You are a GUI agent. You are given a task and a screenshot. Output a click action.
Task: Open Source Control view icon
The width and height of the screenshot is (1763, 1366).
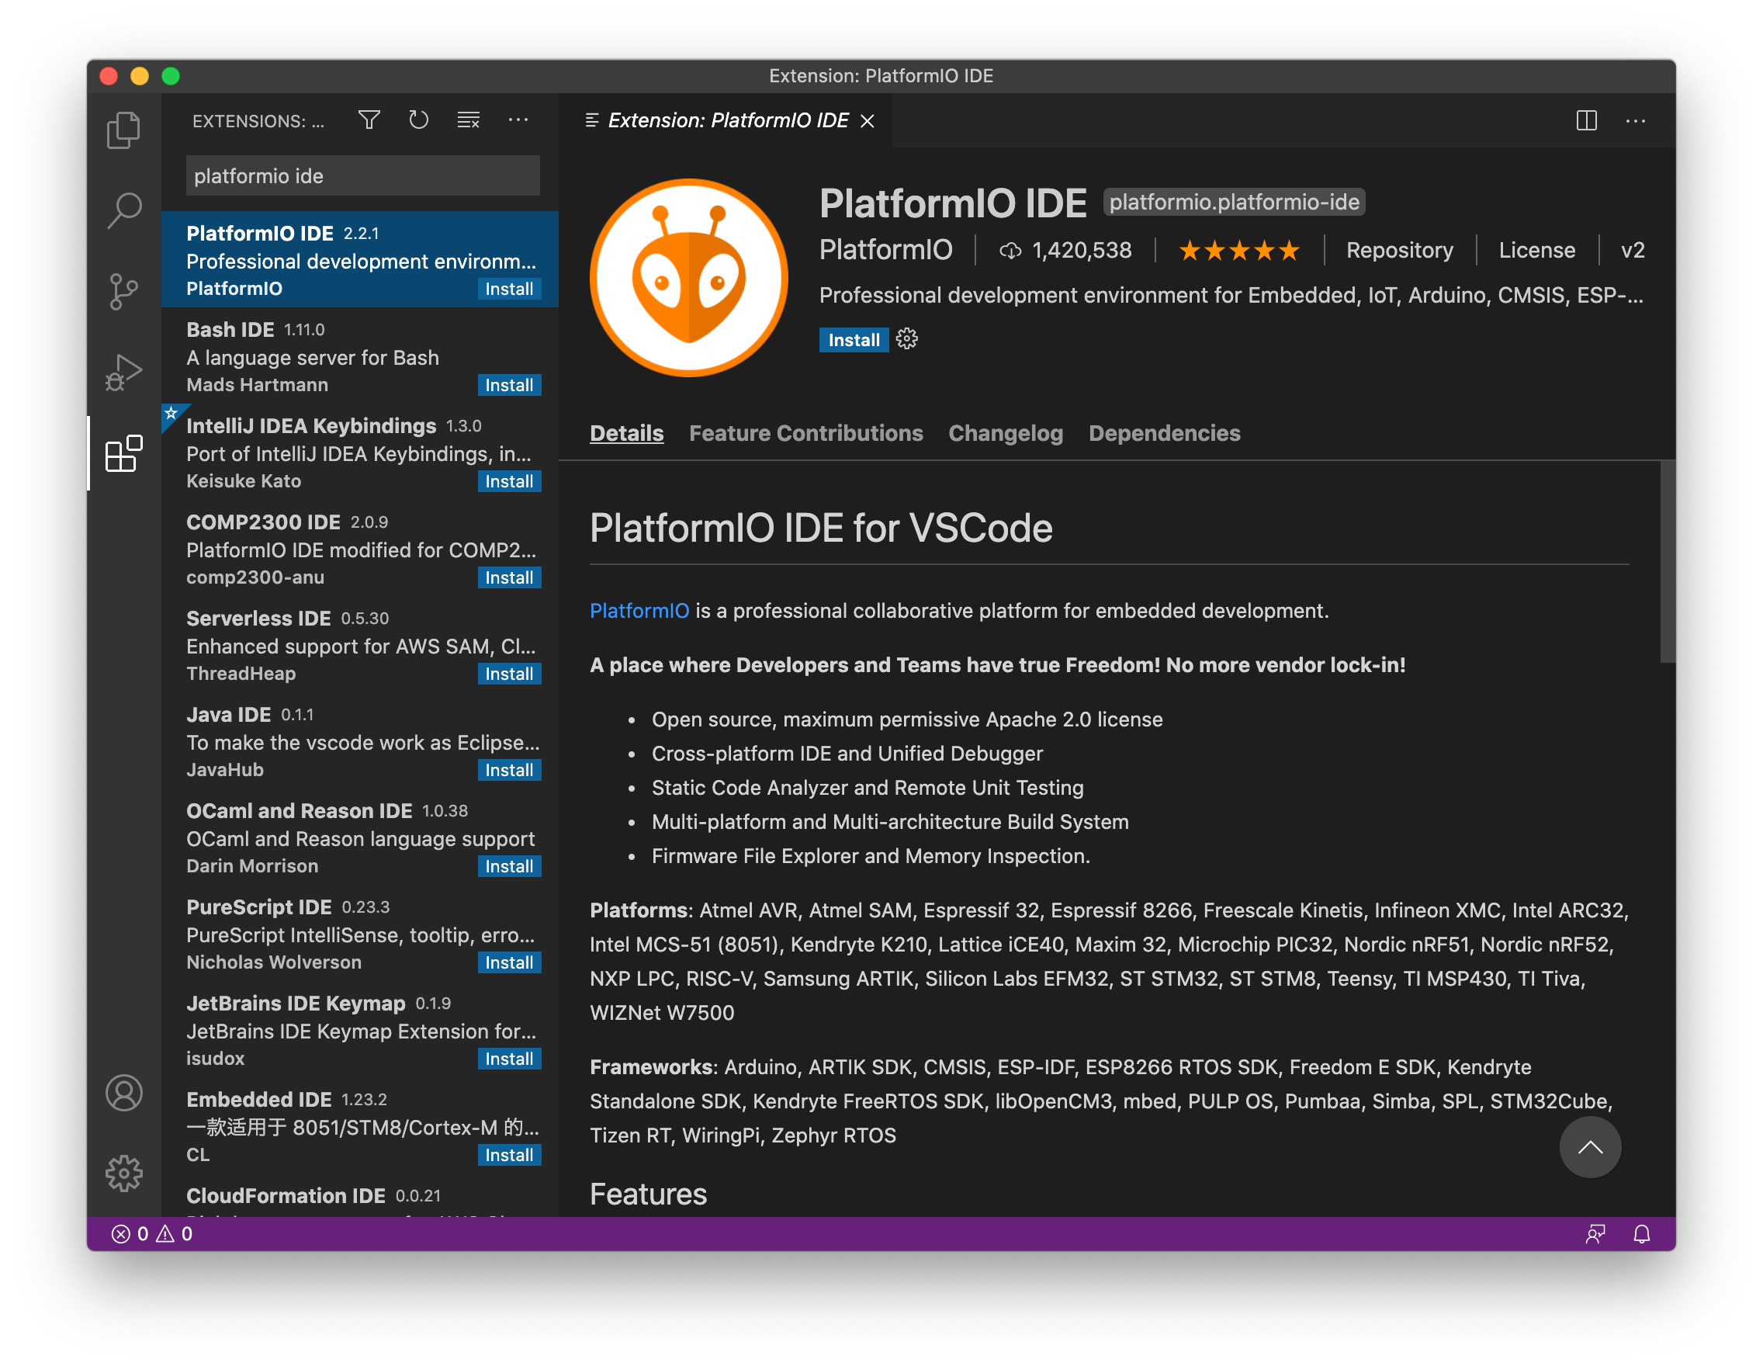click(x=123, y=292)
